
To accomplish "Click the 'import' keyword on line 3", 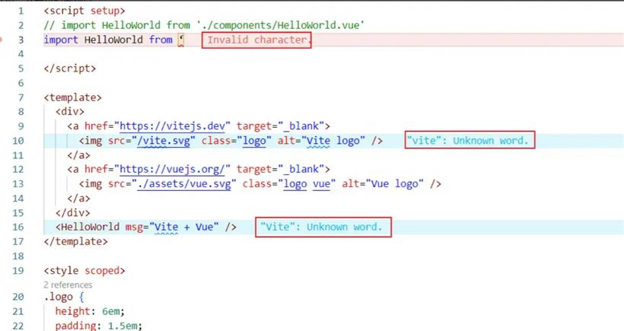I will (x=61, y=40).
